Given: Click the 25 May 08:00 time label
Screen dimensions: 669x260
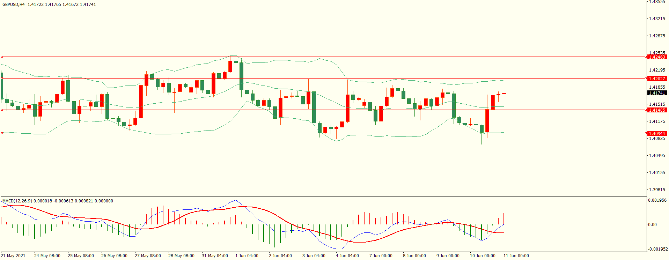Looking at the screenshot, I should [x=81, y=256].
